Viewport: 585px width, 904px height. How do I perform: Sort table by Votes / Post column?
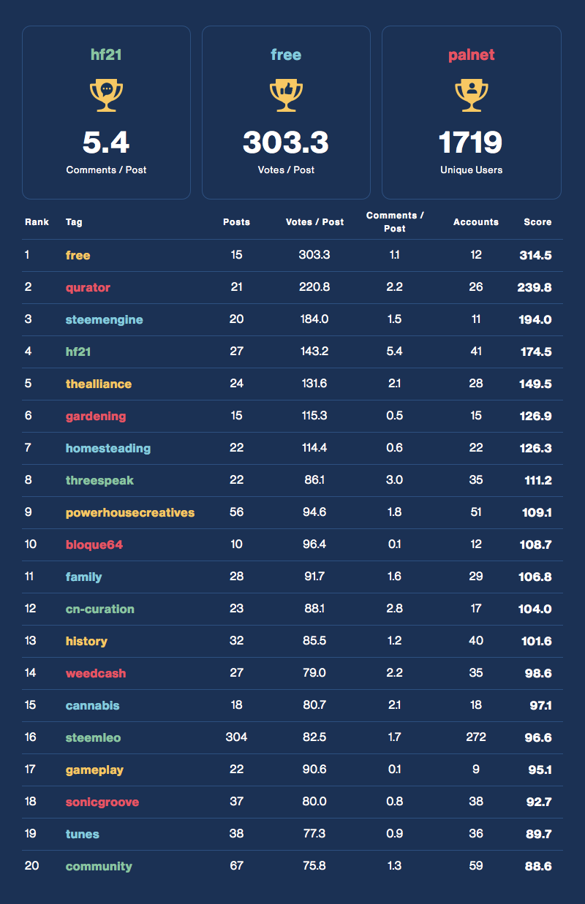pos(314,222)
